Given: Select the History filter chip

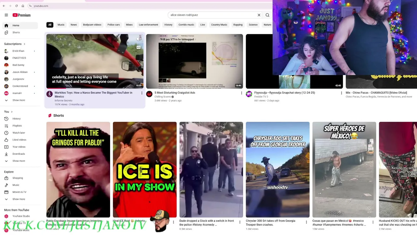Looking at the screenshot, I should pyautogui.click(x=168, y=25).
